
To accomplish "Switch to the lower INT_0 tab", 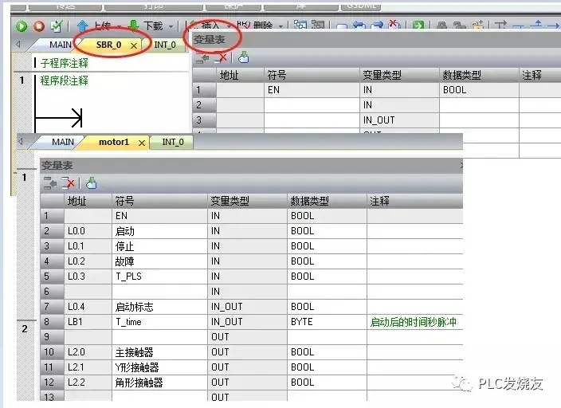I will click(x=172, y=142).
